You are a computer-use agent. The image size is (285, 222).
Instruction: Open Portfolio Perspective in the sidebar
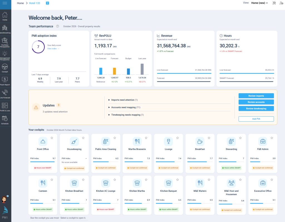(x=5, y=43)
